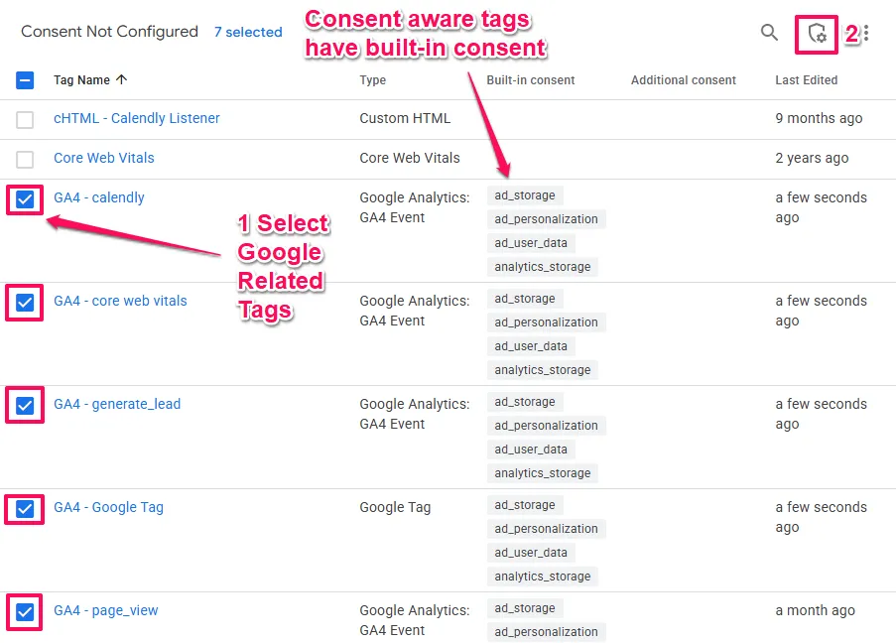Sort by the Last Edited column header
896x643 pixels.
[806, 80]
